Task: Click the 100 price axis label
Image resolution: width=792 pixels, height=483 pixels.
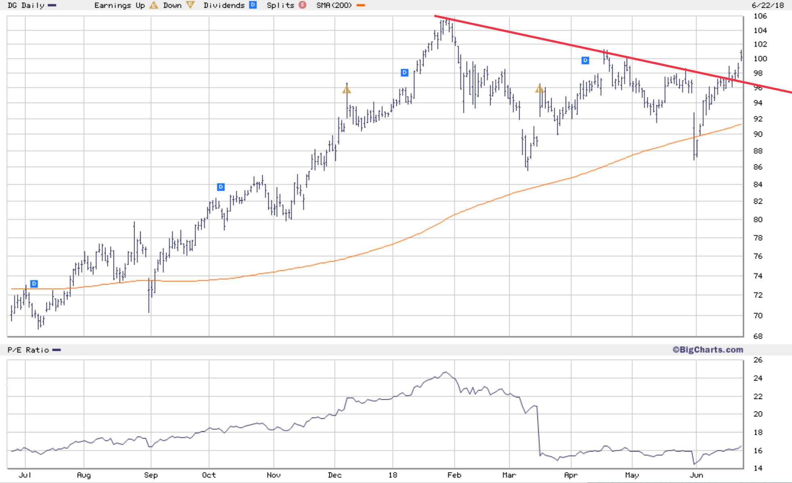Action: (760, 59)
